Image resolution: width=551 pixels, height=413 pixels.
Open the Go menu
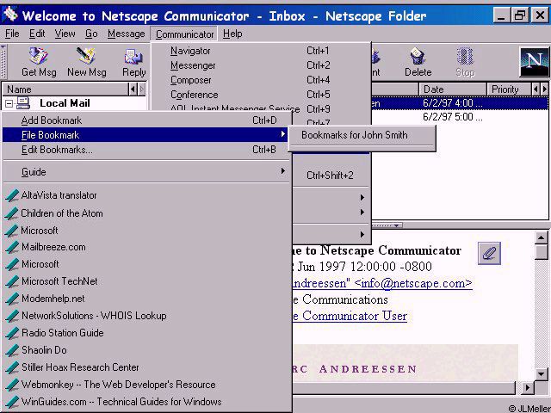coord(91,34)
